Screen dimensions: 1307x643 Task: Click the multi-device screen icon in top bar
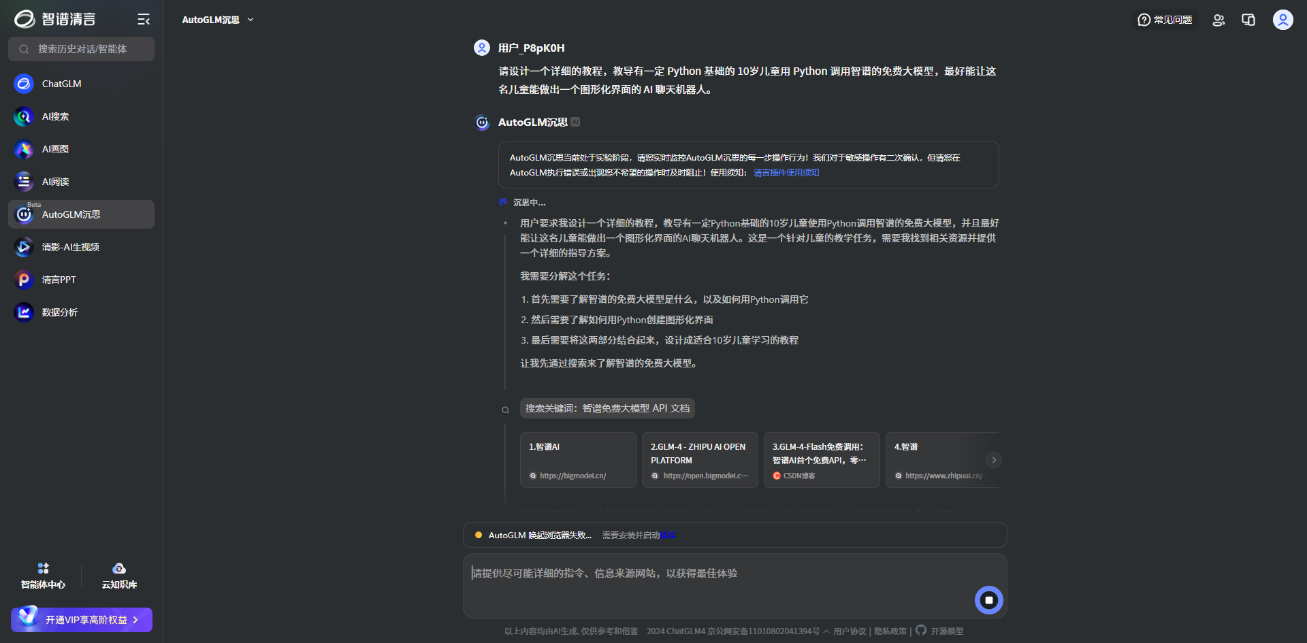point(1248,20)
